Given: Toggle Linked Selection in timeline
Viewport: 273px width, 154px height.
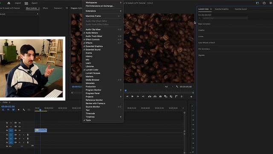Looking at the screenshot, I should pos(13,110).
